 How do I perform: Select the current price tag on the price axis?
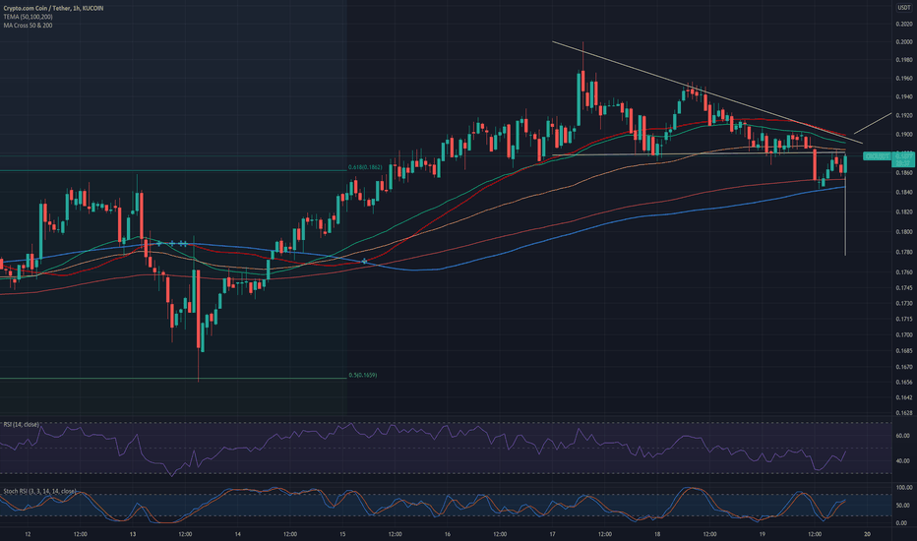pos(904,159)
